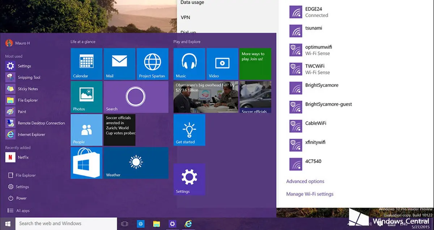Open the Photos tile
The height and width of the screenshot is (230, 434).
[x=86, y=97]
